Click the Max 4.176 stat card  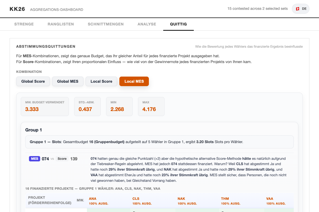(x=151, y=106)
